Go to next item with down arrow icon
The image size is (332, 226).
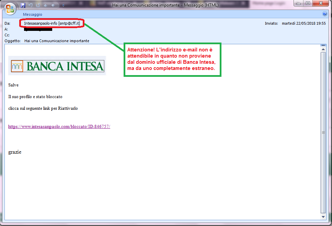tap(53, 5)
